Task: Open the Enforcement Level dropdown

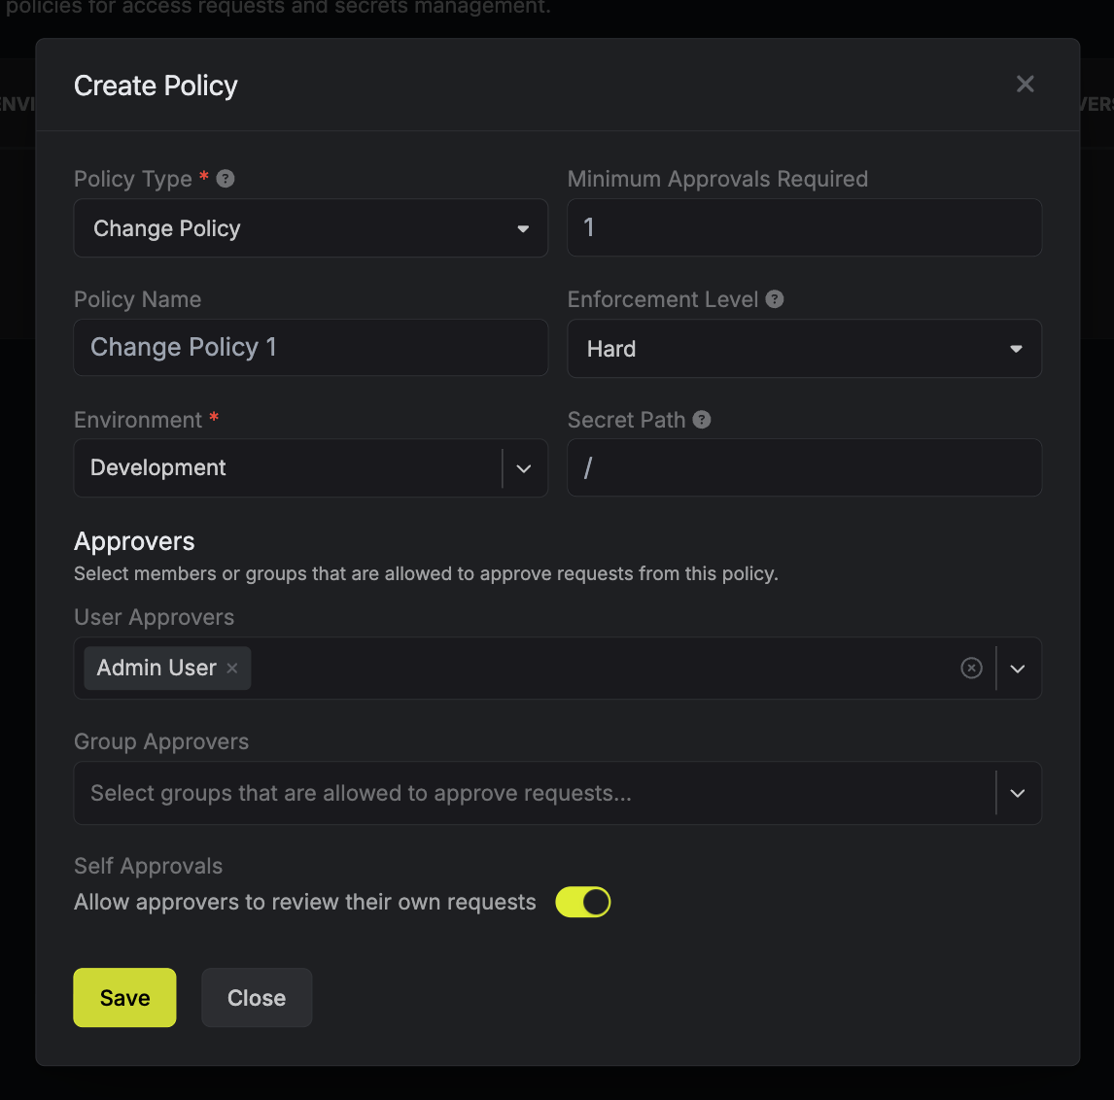Action: (804, 349)
